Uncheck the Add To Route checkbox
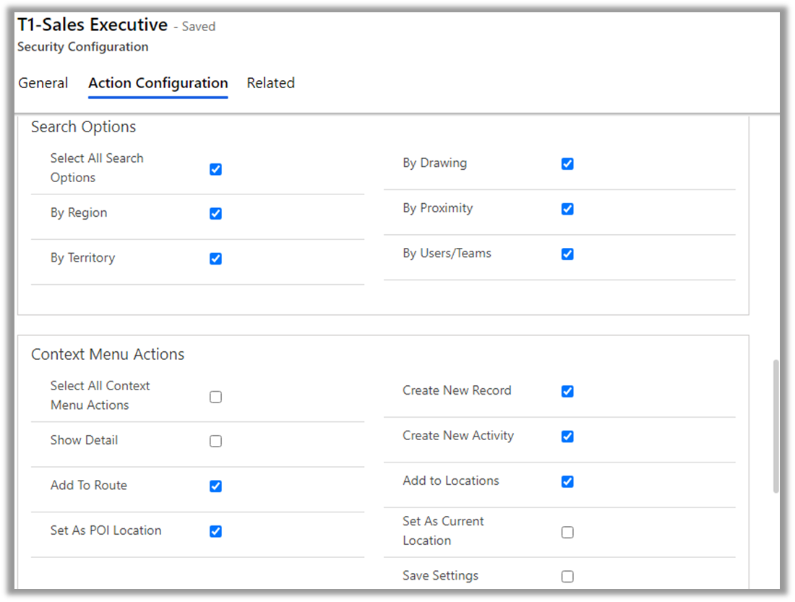The image size is (795, 602). [215, 486]
